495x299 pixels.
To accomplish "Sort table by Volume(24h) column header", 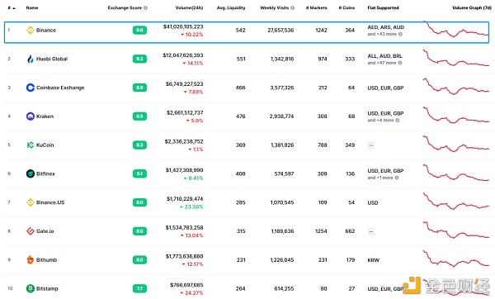I will [x=189, y=8].
